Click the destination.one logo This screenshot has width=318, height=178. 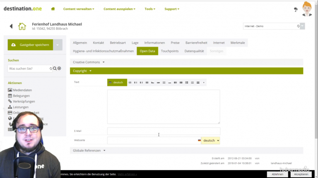click(23, 9)
